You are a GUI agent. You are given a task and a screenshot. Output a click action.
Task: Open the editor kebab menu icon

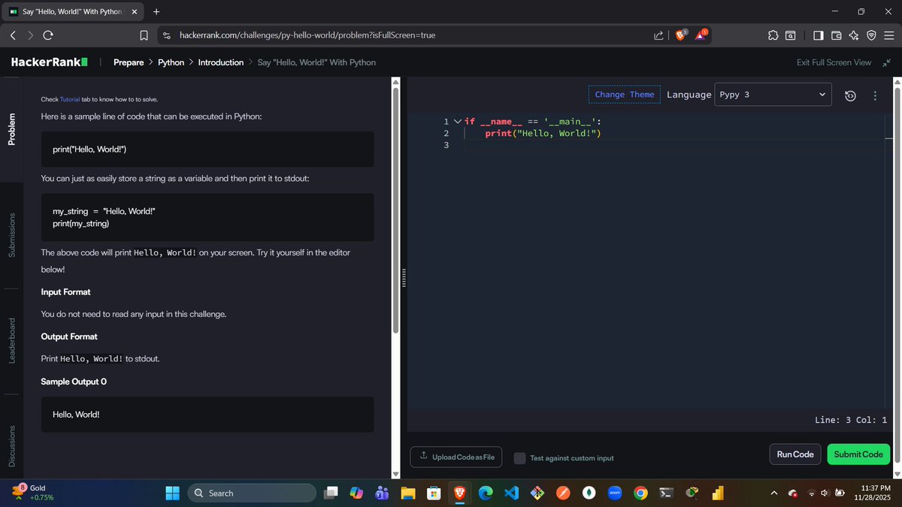(874, 95)
